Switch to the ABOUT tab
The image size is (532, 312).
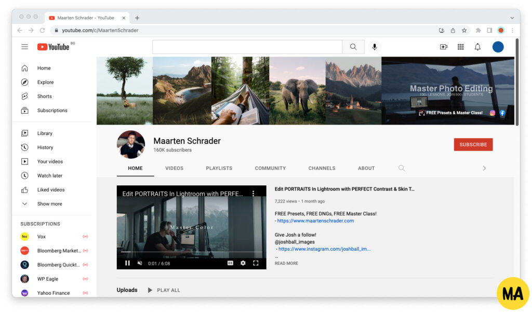point(366,168)
